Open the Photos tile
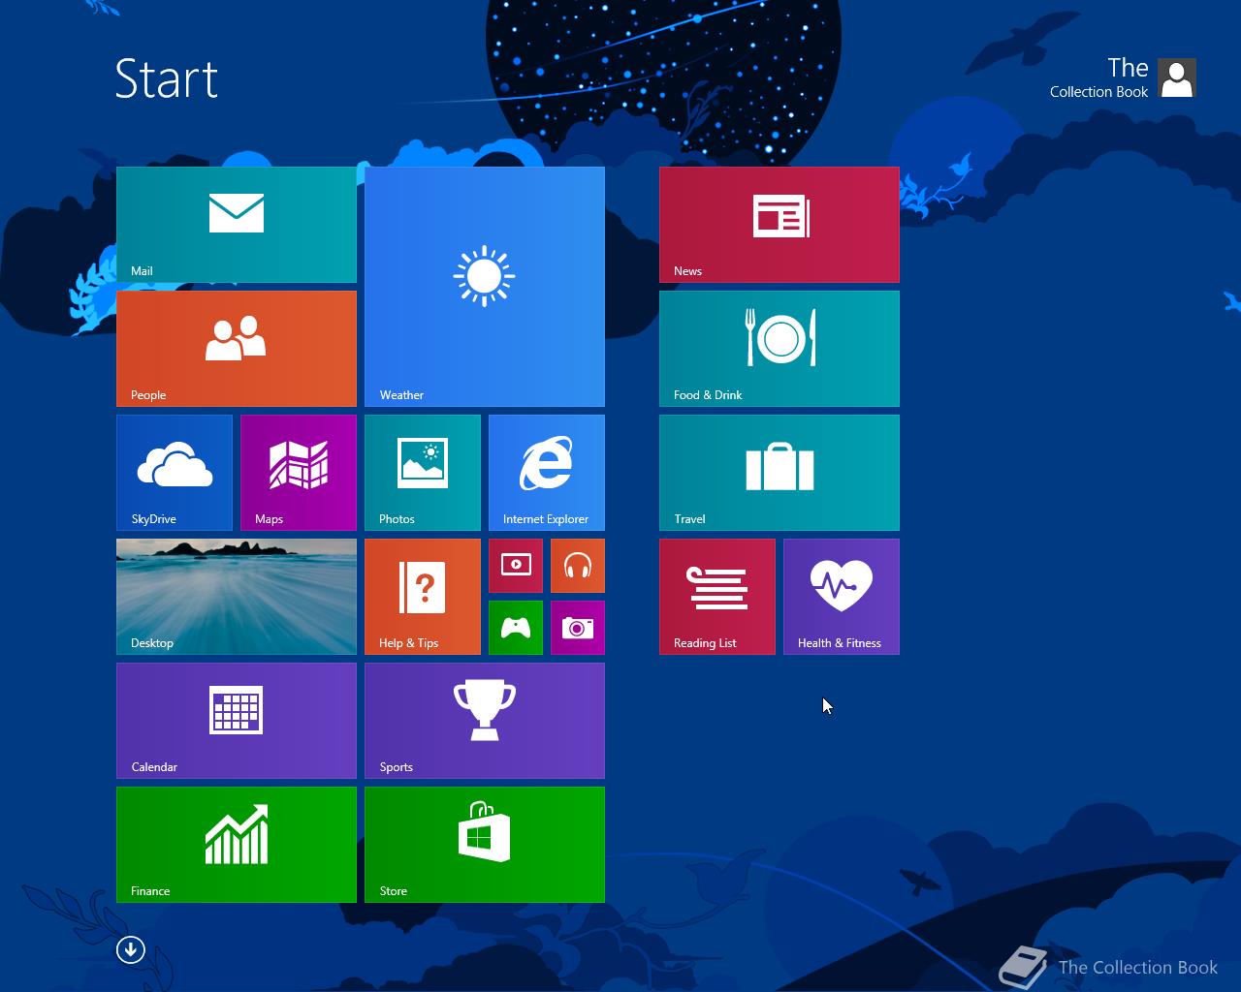 click(x=423, y=473)
